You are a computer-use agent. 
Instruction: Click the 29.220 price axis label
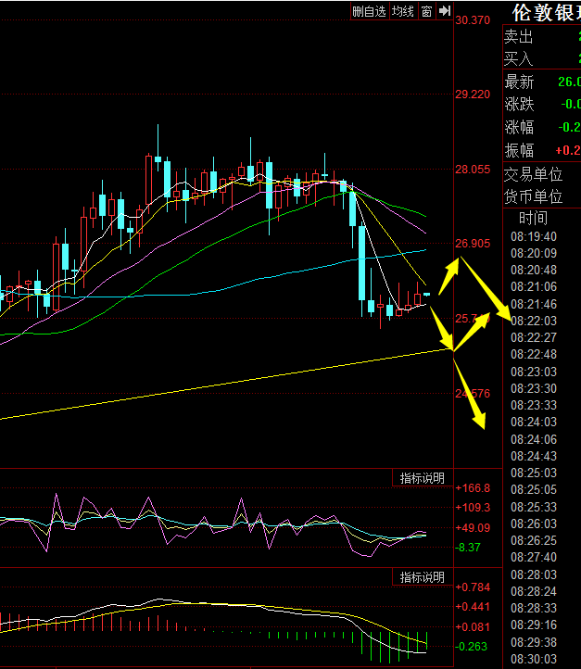(473, 95)
